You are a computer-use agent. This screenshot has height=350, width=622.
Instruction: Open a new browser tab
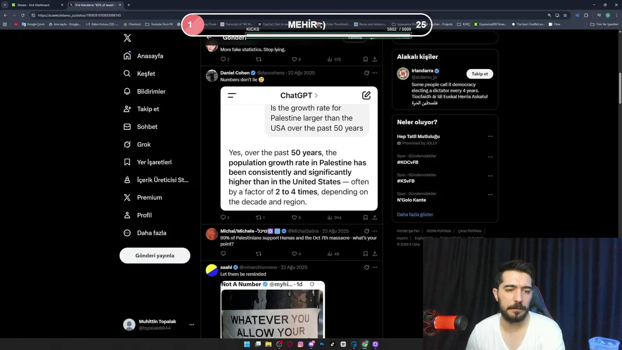pyautogui.click(x=128, y=5)
